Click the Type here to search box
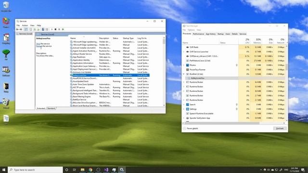The height and width of the screenshot is (173, 308). (35, 170)
